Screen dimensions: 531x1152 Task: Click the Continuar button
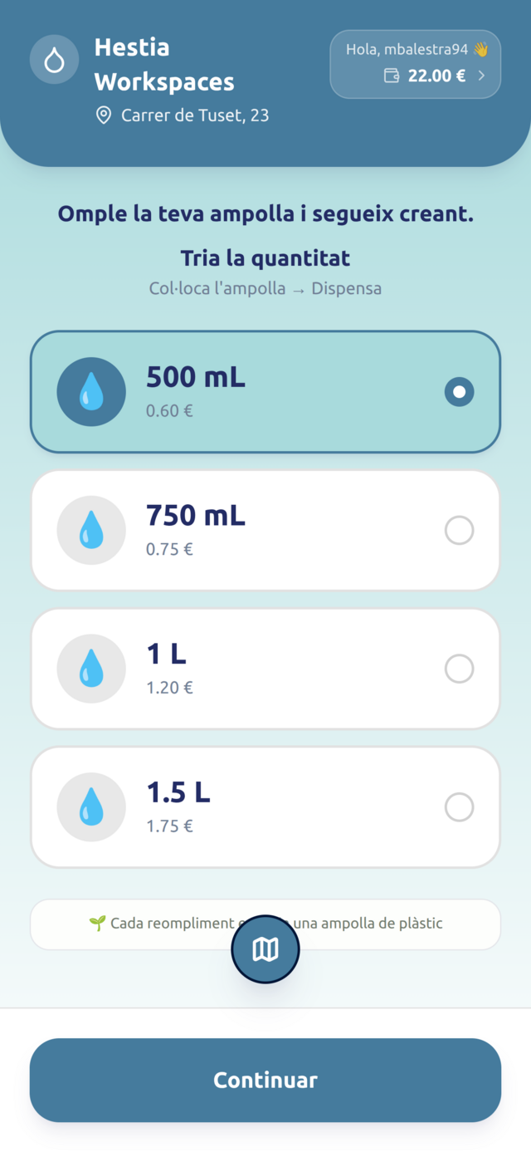click(265, 1080)
